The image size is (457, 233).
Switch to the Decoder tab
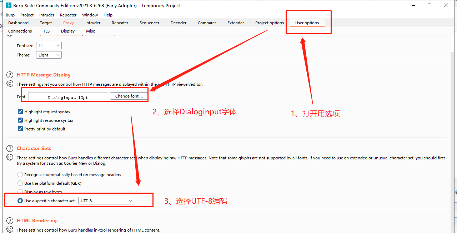(x=179, y=23)
